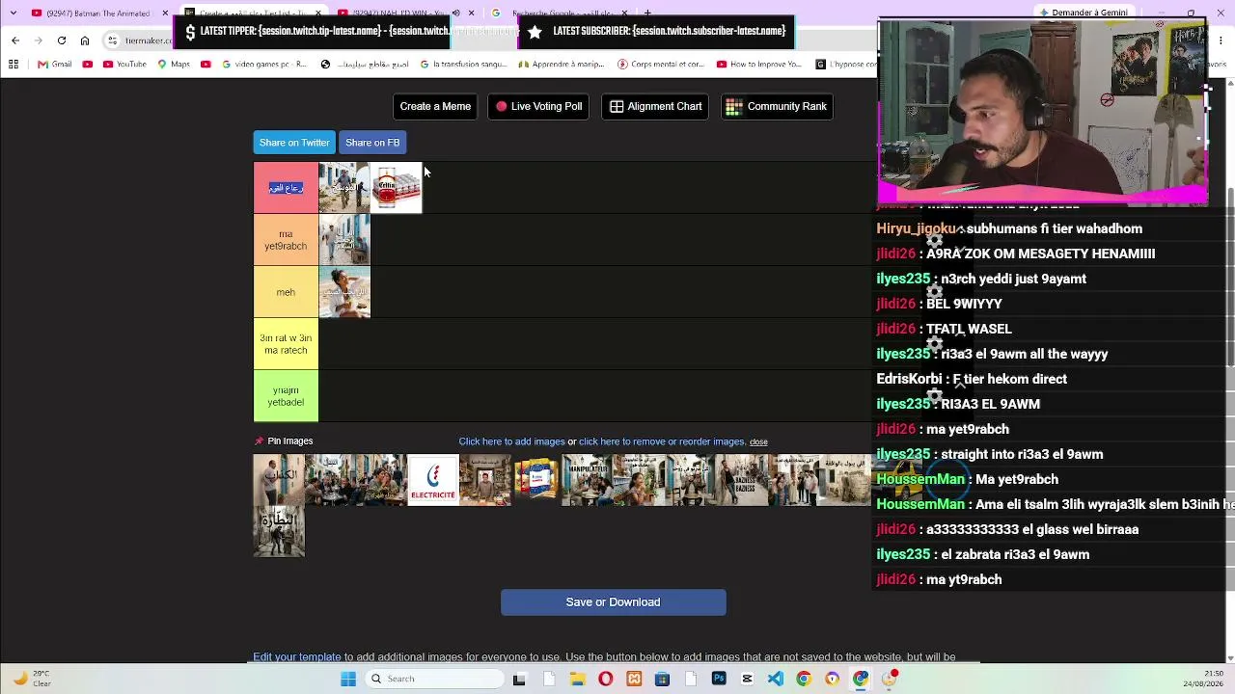Open the Alignment Chart view

tap(655, 106)
